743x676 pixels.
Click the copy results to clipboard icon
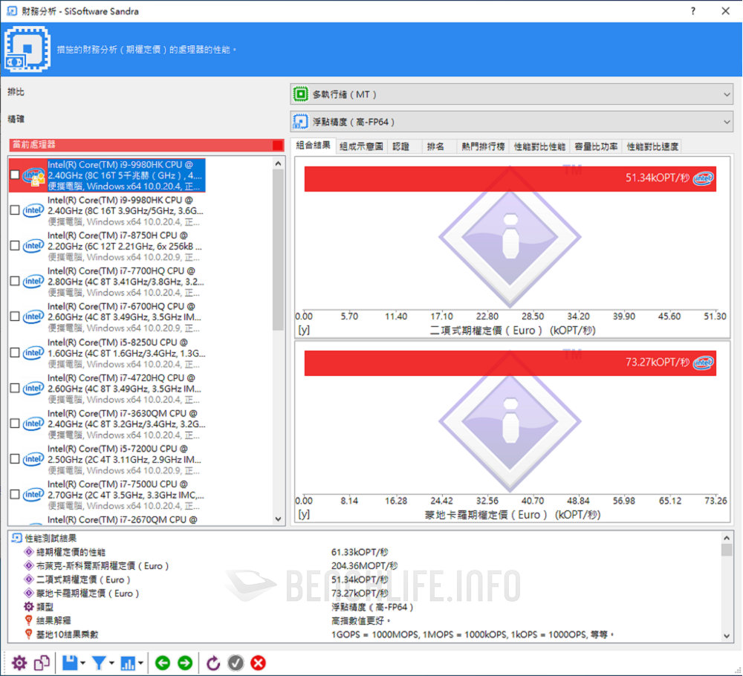coord(42,663)
